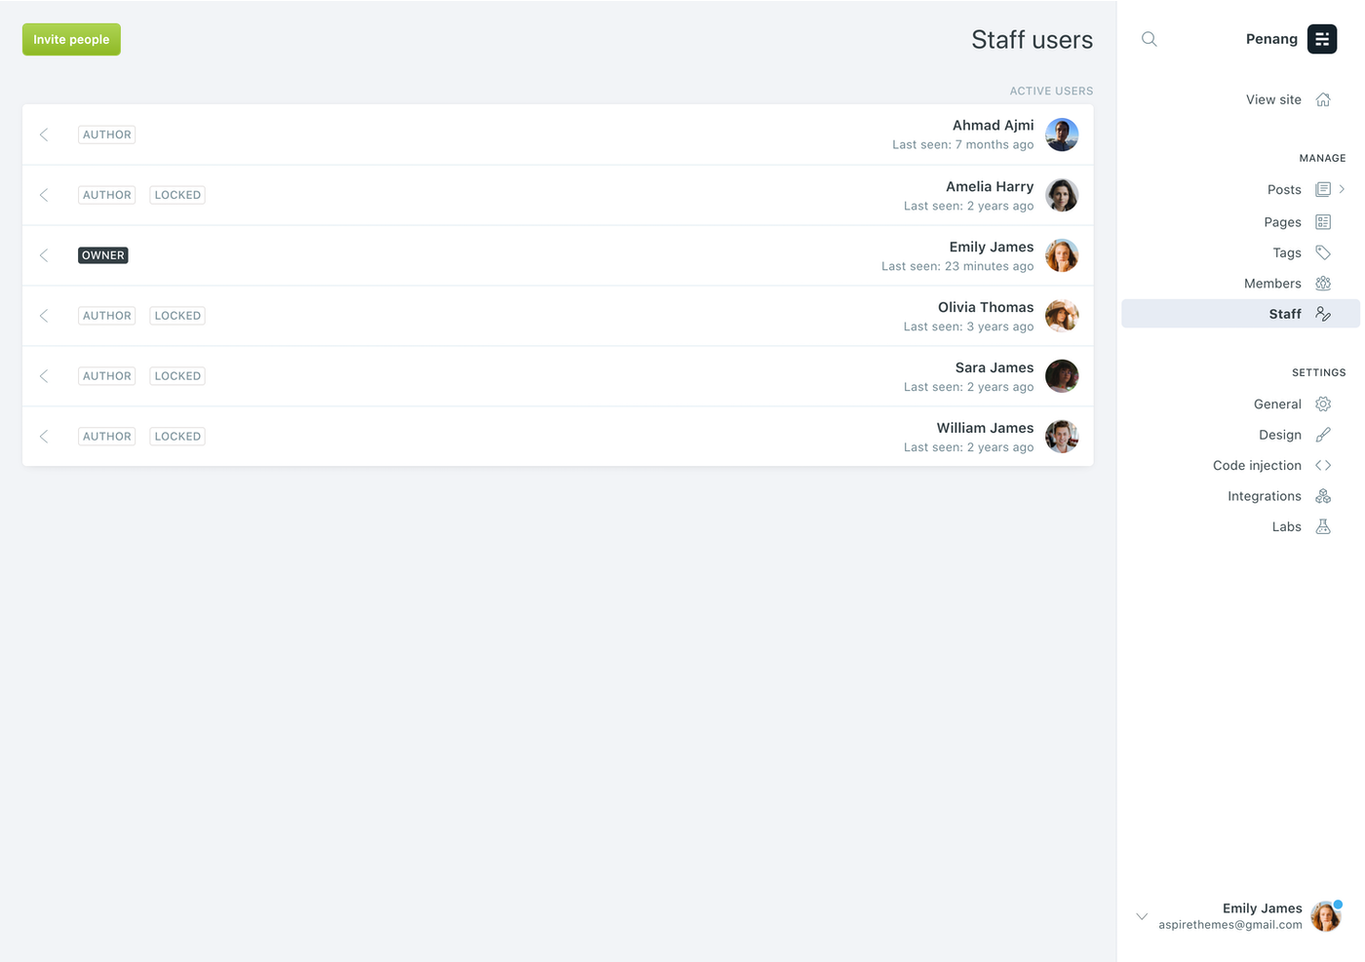Screen dimensions: 1365x962
Task: Open Code injection brackets icon
Action: click(1323, 466)
